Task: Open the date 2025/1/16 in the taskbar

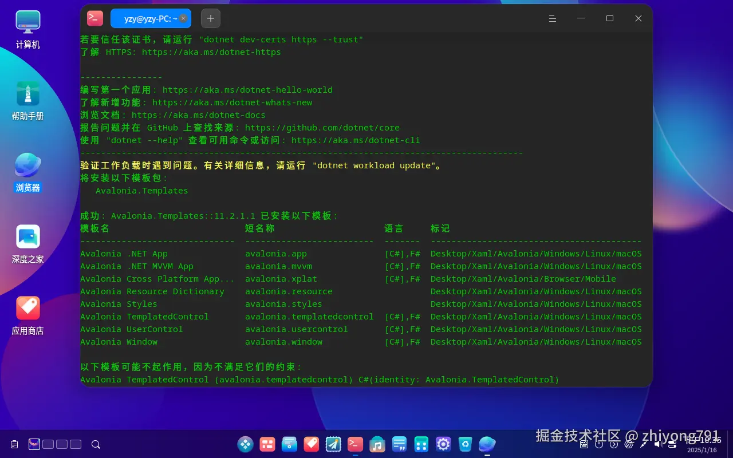Action: point(702,450)
